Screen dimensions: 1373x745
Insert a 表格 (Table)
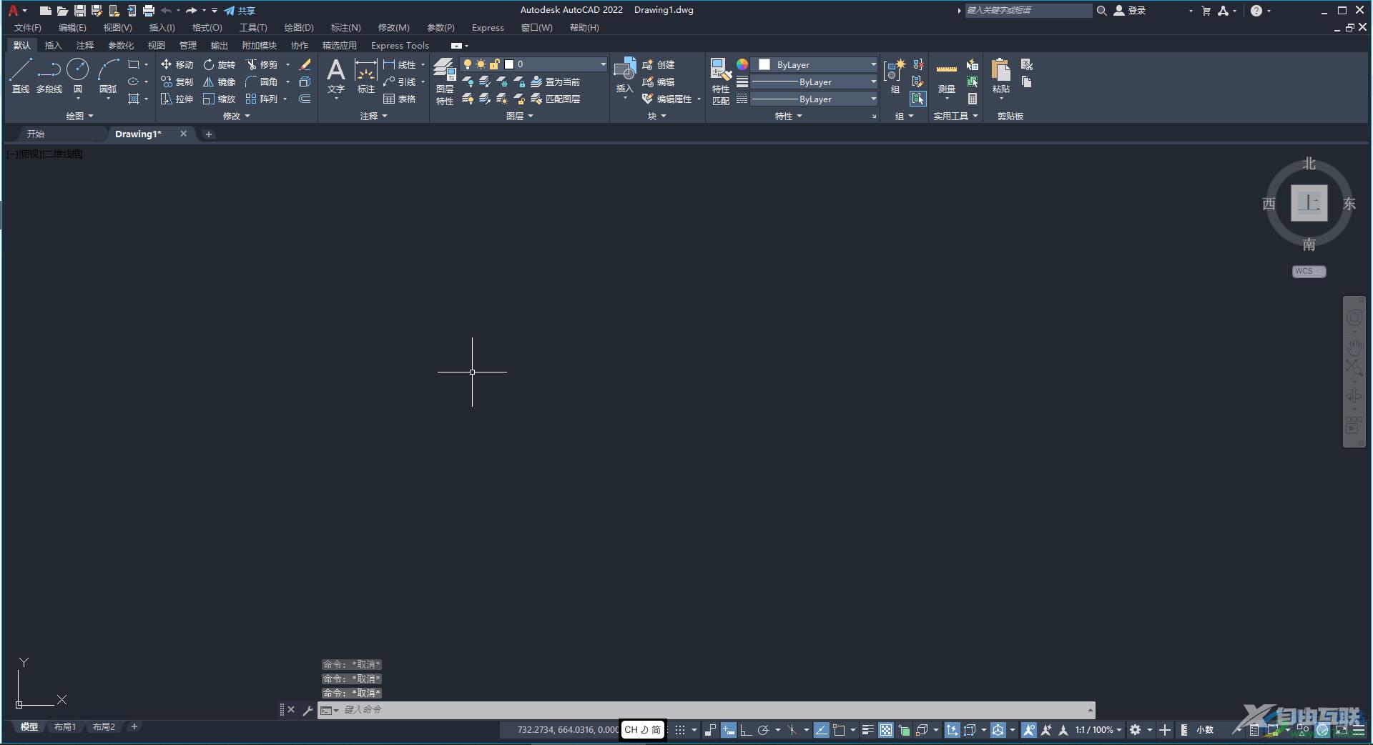pos(399,99)
